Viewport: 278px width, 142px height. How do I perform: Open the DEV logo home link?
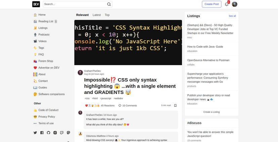click(x=36, y=4)
